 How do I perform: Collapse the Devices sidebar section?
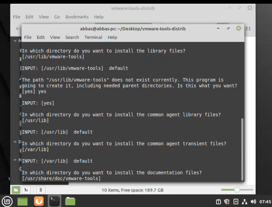pyautogui.click(x=15, y=142)
